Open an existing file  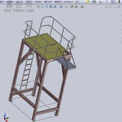[x=88, y=2]
